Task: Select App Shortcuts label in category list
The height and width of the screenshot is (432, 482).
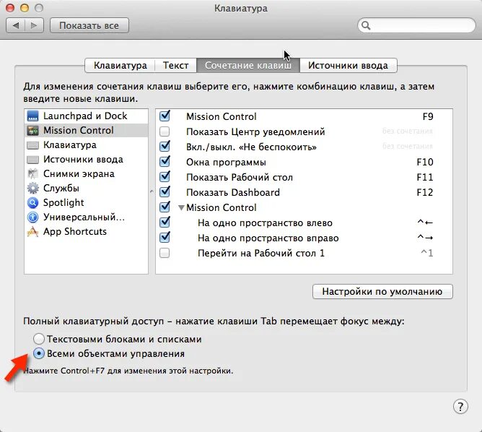Action: coord(75,231)
